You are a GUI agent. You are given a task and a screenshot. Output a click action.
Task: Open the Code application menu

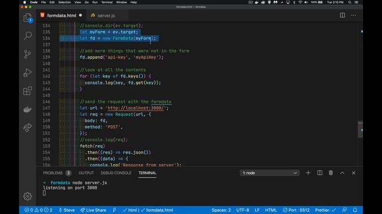pyautogui.click(x=33, y=2)
